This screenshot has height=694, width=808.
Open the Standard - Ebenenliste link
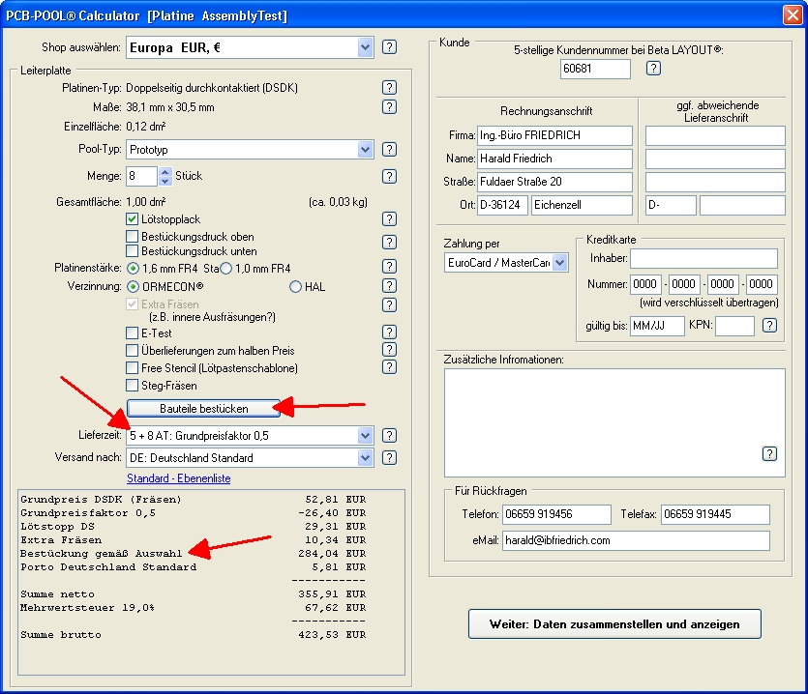(178, 478)
